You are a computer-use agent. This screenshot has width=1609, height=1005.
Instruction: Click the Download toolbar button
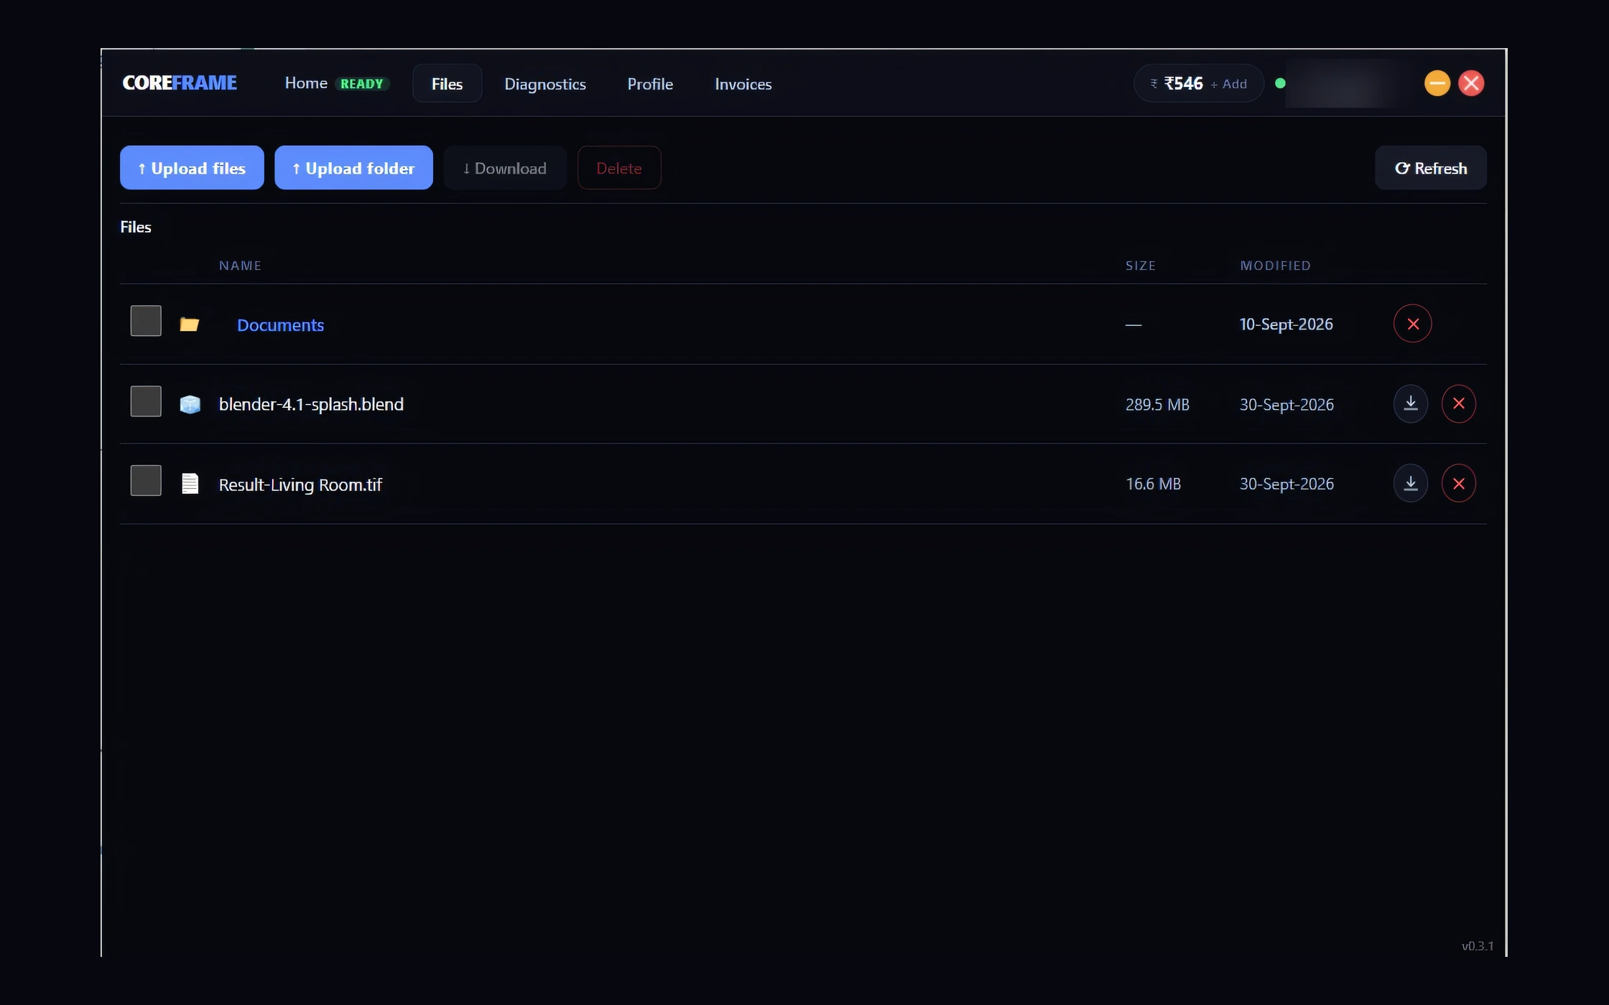click(x=505, y=168)
